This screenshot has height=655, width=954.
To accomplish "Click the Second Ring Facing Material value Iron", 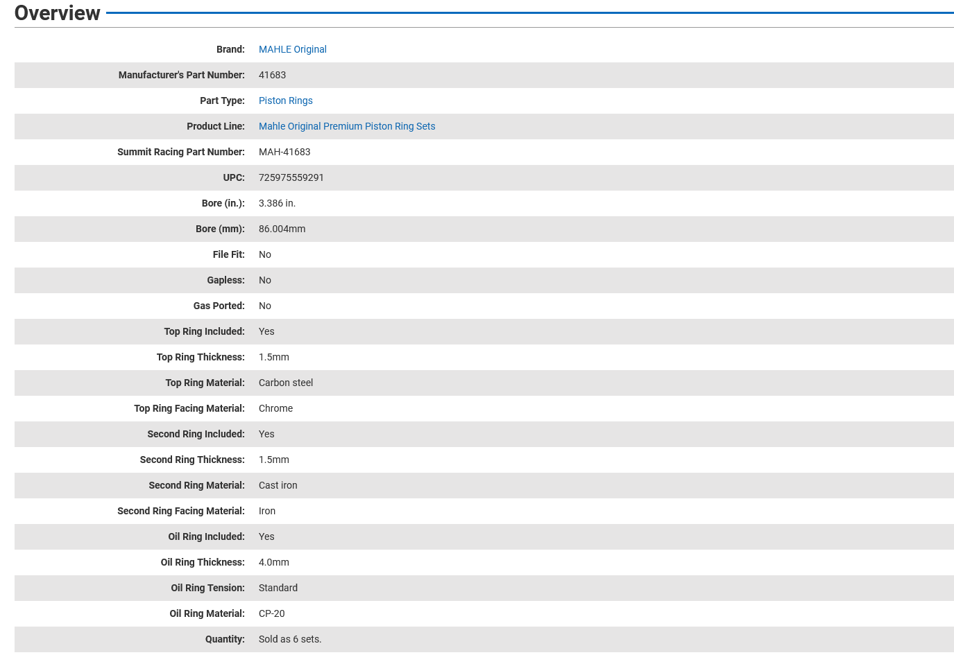I will click(x=266, y=511).
